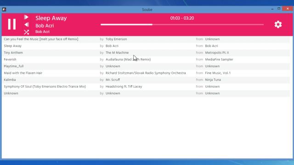The image size is (294, 165).
Task: Click the Metropolis Pt. II album name
Action: click(217, 53)
